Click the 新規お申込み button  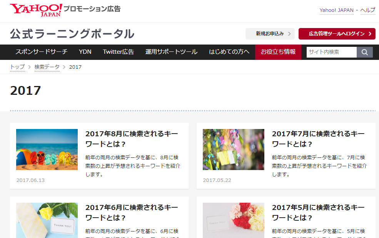coord(270,34)
